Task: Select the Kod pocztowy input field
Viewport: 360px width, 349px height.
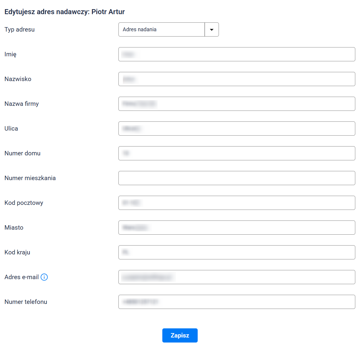Action: click(x=237, y=203)
